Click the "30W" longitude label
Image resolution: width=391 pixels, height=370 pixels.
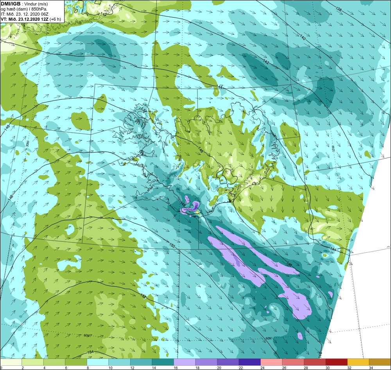(x=27, y=144)
